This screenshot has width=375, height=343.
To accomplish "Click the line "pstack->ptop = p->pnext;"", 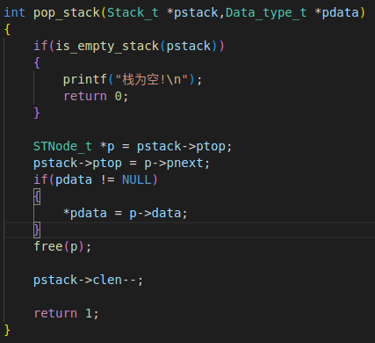I will click(121, 164).
